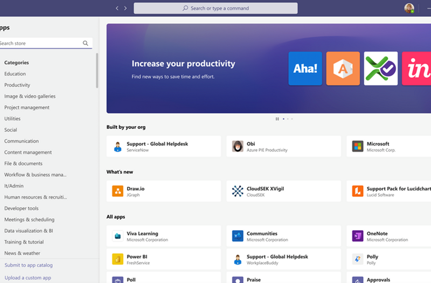Pause the banner carousel
431x283 pixels.
tap(277, 119)
